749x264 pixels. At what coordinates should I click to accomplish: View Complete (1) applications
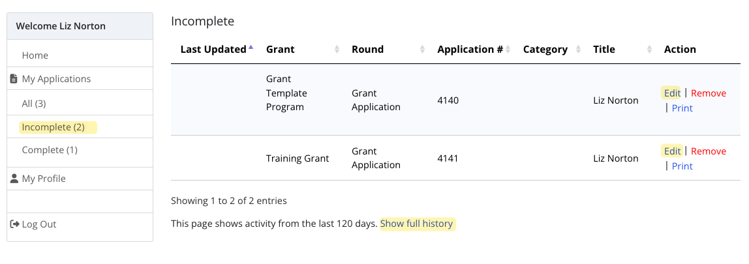tap(50, 150)
